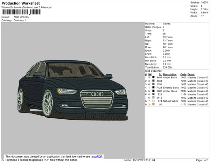Select the 'Right:' extent label

[148, 41]
